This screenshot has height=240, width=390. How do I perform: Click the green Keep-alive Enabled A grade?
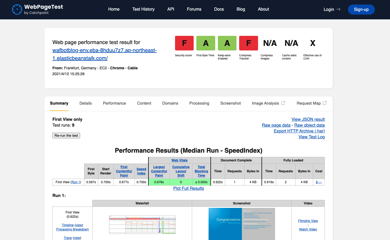click(x=227, y=43)
